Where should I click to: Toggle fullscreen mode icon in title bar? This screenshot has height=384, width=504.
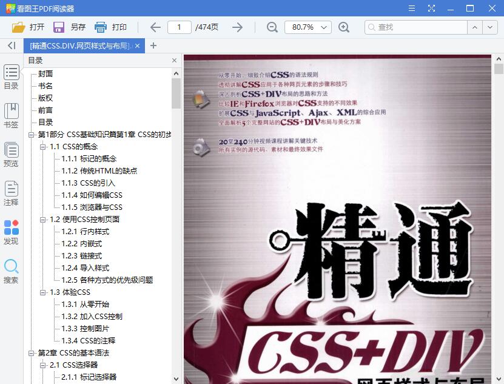(x=431, y=8)
